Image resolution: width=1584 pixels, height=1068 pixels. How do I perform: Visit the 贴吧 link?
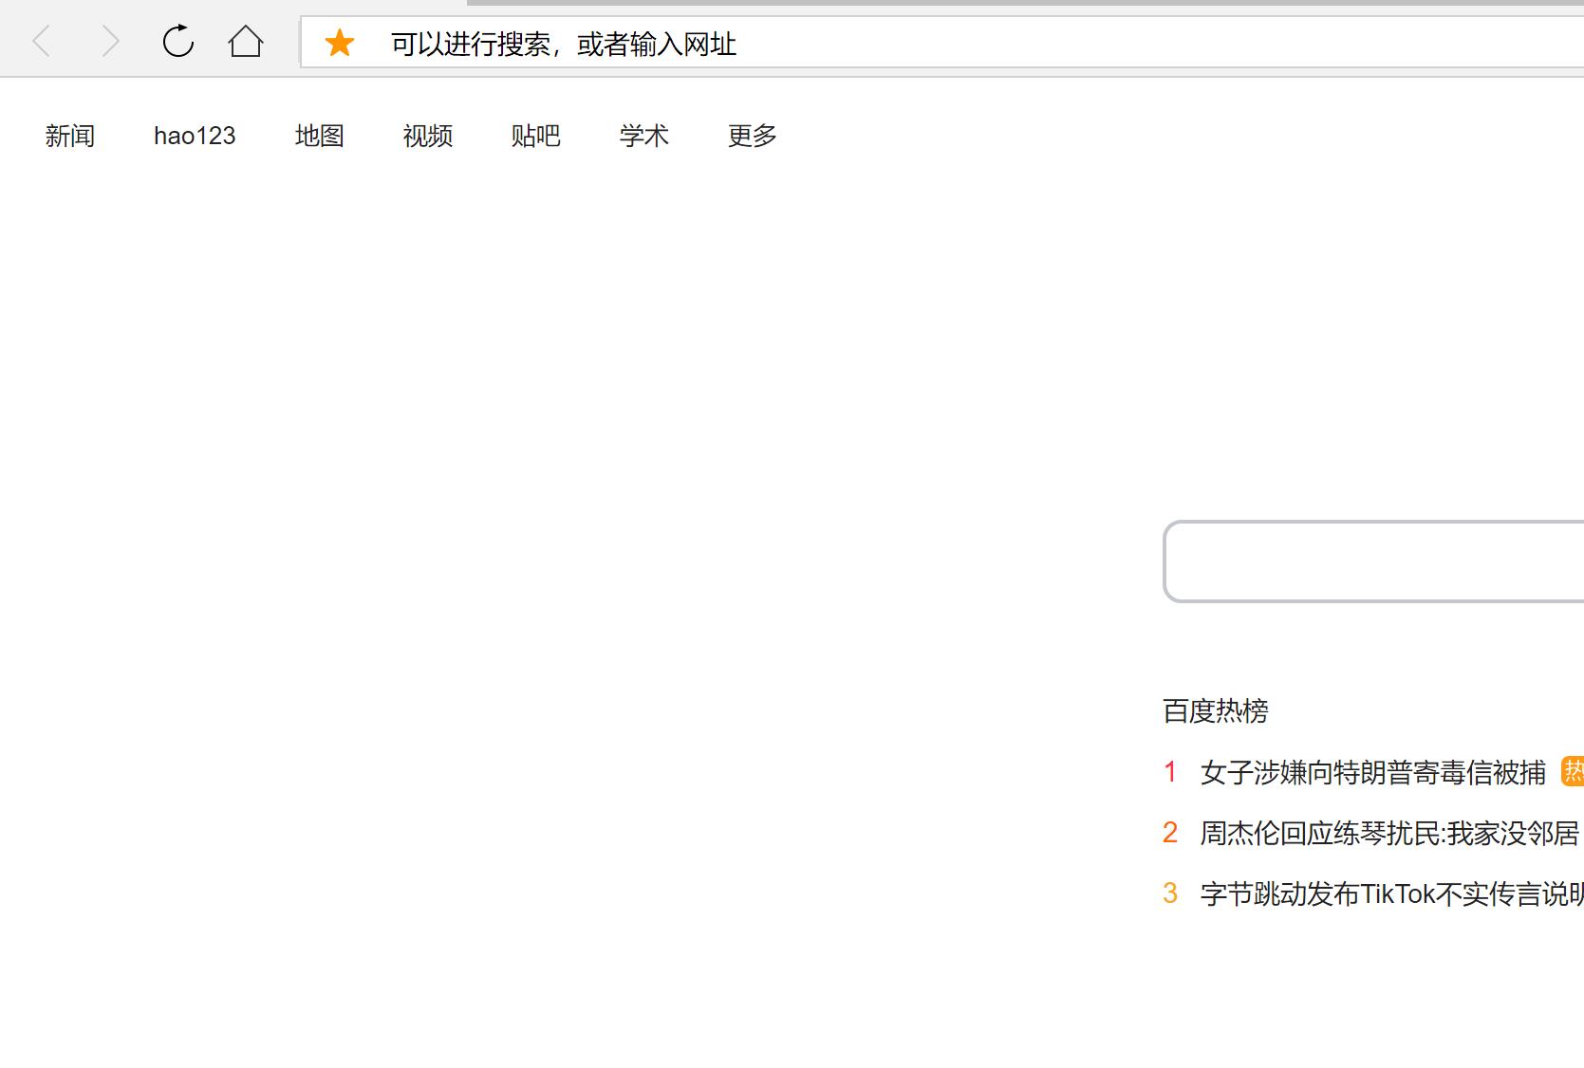[535, 136]
